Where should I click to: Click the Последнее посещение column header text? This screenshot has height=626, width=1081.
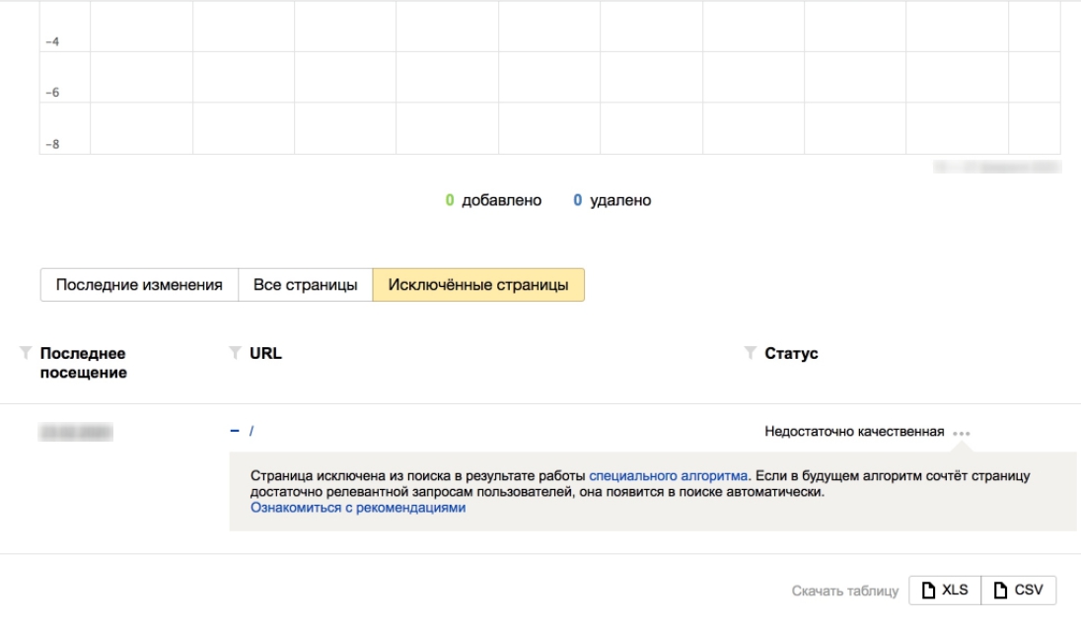coord(83,362)
